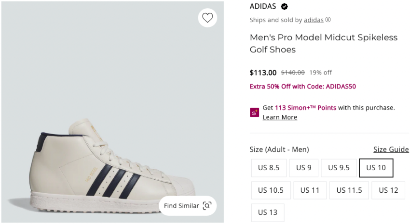Choose size US 9.5
This screenshot has width=410, height=224.
click(339, 168)
